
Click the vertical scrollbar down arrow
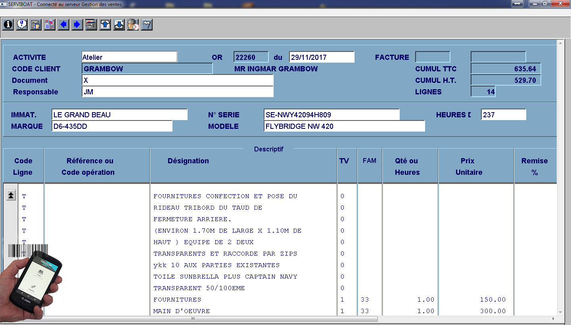(560, 312)
